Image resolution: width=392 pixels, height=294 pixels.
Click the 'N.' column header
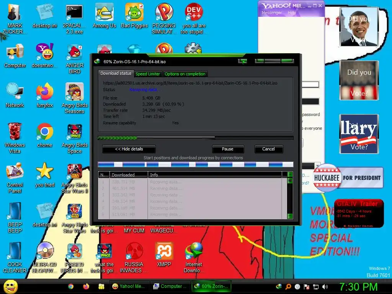click(104, 175)
